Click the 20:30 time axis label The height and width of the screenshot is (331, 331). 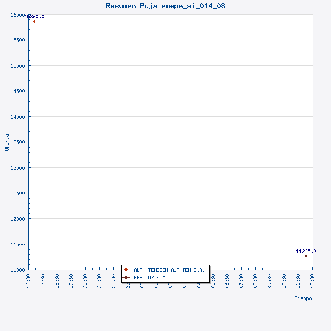click(x=85, y=281)
